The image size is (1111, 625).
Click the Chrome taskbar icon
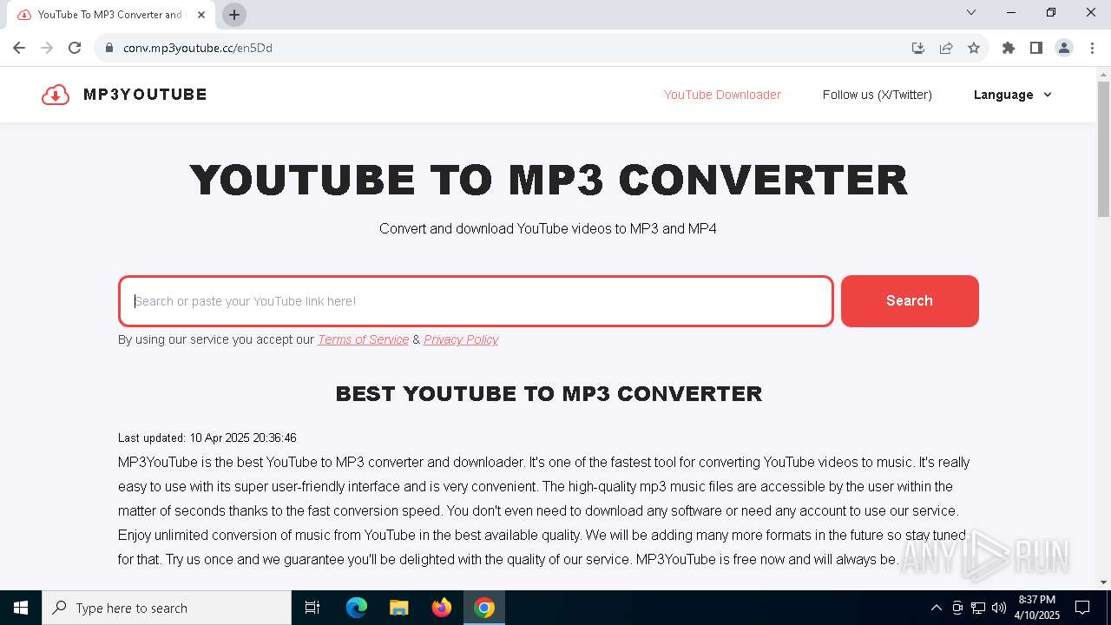point(484,608)
